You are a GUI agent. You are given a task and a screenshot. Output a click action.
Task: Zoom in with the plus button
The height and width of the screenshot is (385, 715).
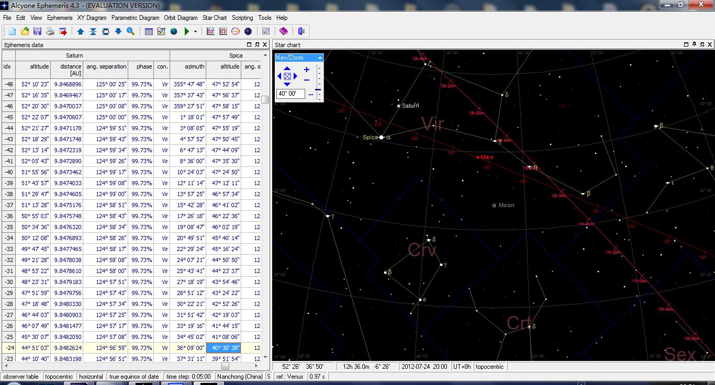click(307, 70)
